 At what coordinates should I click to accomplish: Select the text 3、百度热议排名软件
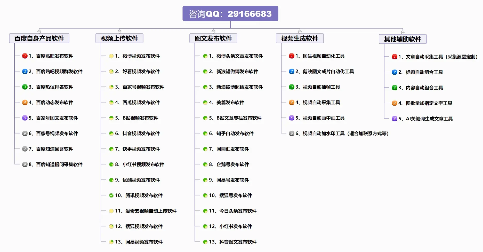(51, 87)
